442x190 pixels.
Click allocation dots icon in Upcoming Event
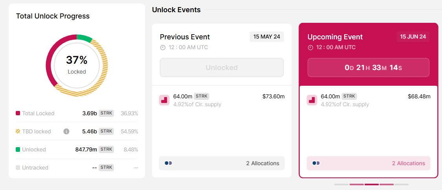click(316, 163)
